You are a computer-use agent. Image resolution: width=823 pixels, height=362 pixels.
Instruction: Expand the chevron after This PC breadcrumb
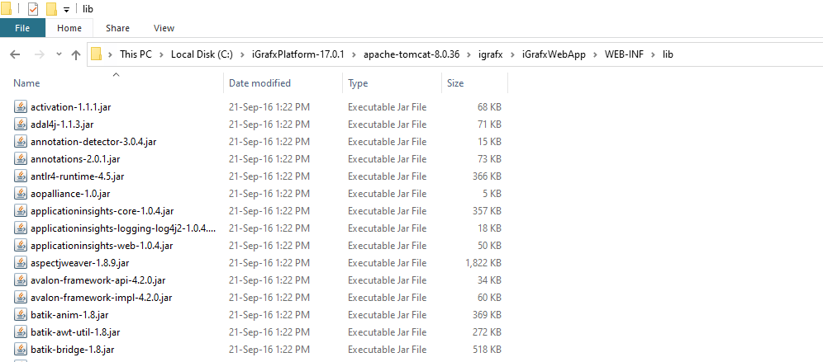(x=161, y=55)
